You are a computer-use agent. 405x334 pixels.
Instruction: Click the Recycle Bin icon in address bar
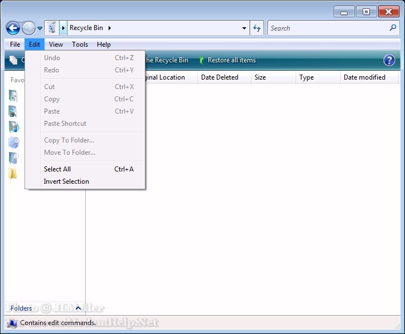[52, 28]
